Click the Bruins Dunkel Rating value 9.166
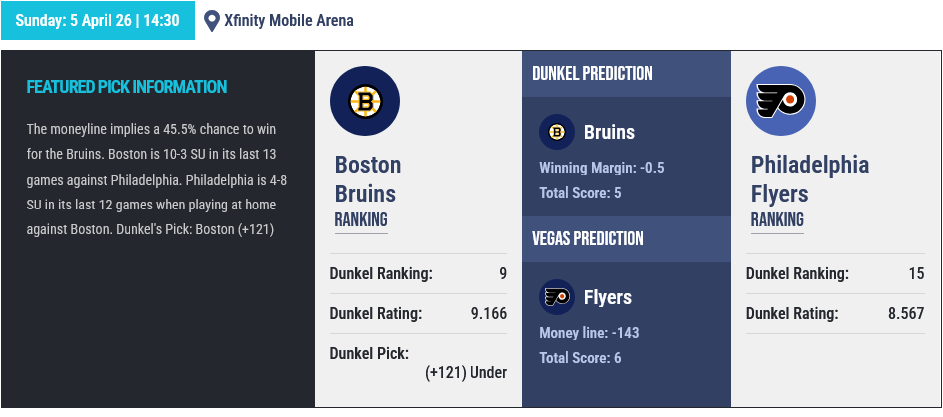Image resolution: width=943 pixels, height=417 pixels. coord(489,314)
